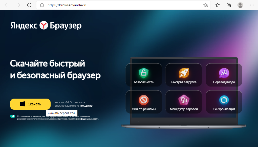Click the Синхронизация sync arrows icon
Viewport: 258px width, 147px height.
pos(224,100)
